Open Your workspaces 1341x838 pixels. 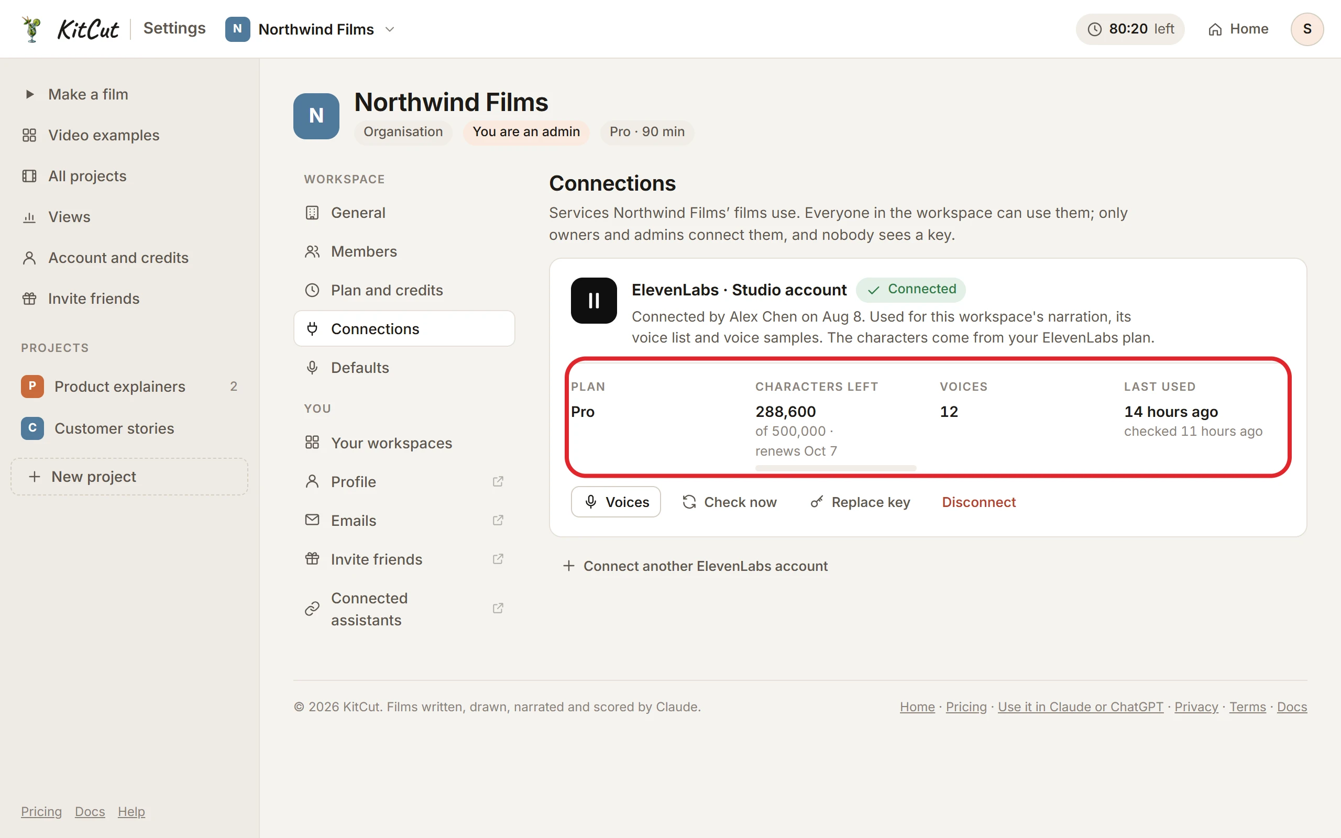[x=404, y=443]
